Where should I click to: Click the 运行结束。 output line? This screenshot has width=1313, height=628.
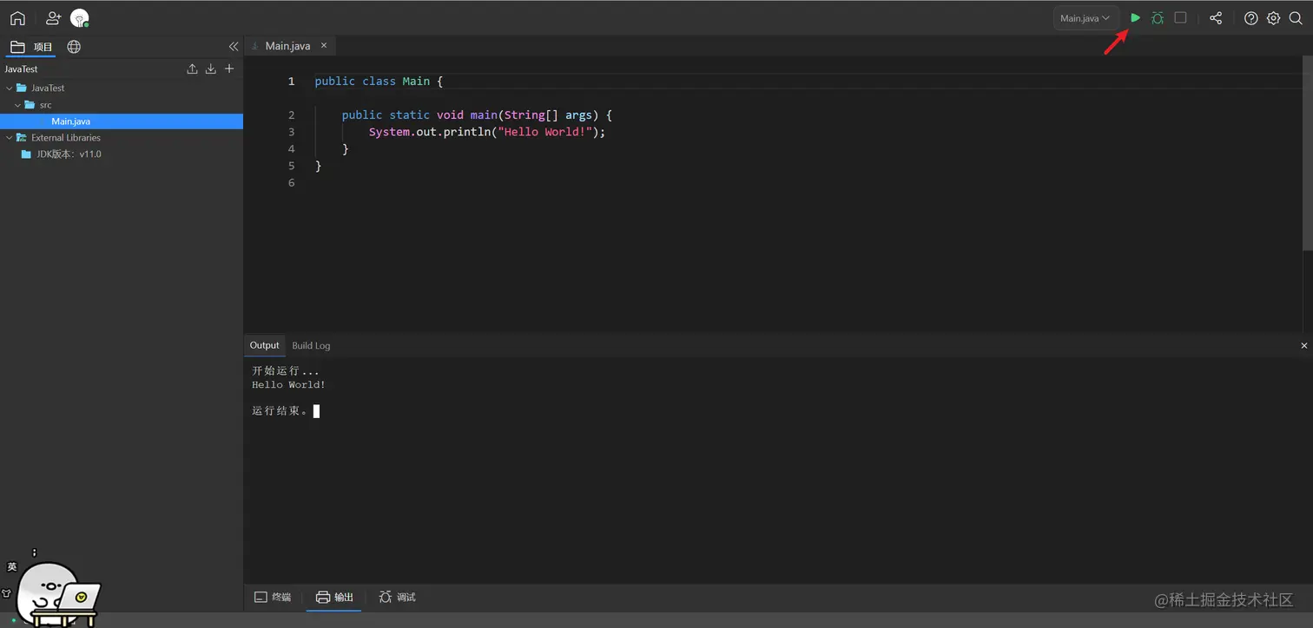[280, 410]
